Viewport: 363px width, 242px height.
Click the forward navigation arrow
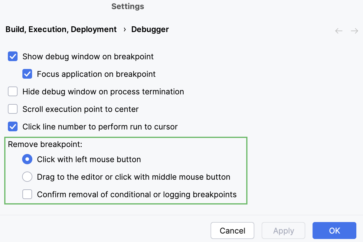[355, 31]
